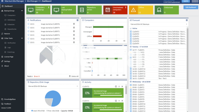Screen dimensions: 199x112
Task: Delete the CLIENT8 image started notification
Action: click(x=74, y=24)
